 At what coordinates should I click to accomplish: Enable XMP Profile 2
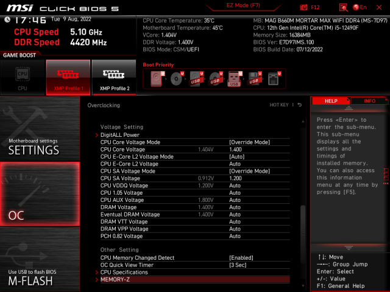pyautogui.click(x=115, y=77)
